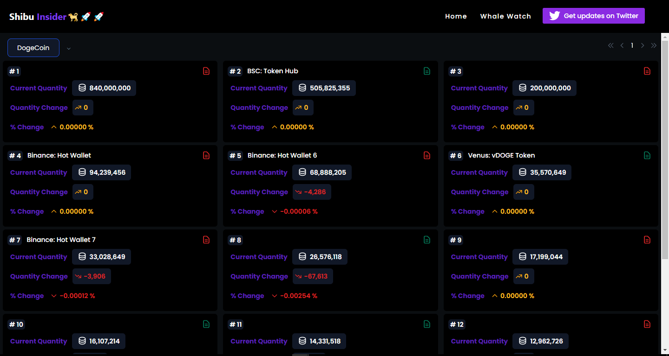Click the coin stack icon beside 200,000,000
The height and width of the screenshot is (356, 669).
point(523,88)
